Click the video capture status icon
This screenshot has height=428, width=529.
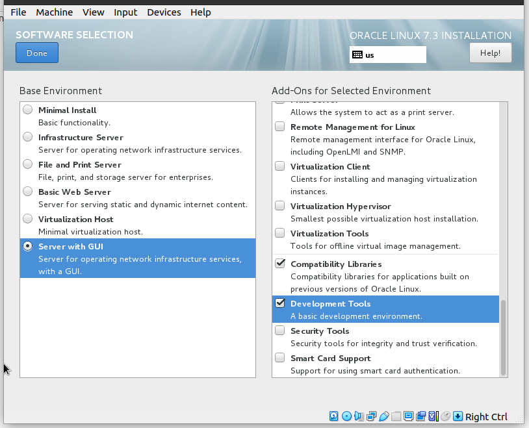[420, 416]
